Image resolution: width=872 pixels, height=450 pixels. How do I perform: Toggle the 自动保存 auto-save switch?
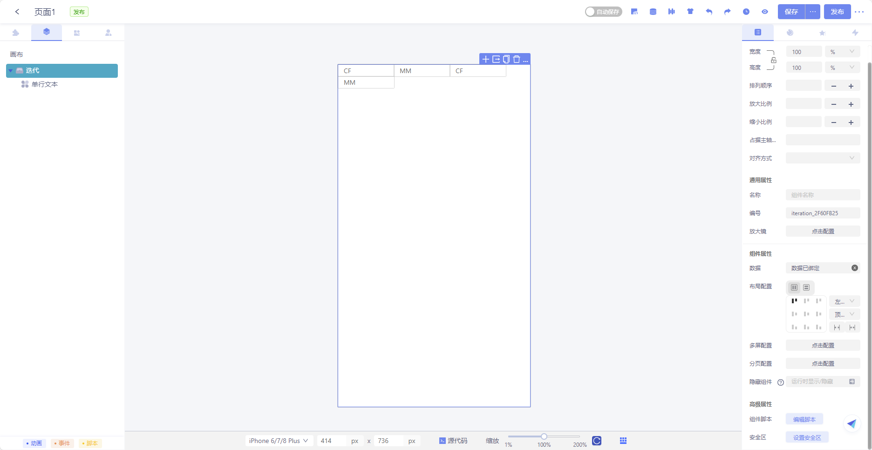tap(603, 12)
